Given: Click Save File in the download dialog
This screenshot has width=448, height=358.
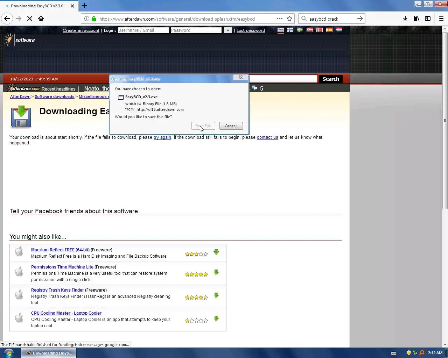Looking at the screenshot, I should (x=203, y=126).
